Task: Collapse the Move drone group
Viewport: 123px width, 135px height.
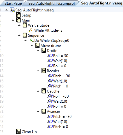Action: click(x=32, y=45)
